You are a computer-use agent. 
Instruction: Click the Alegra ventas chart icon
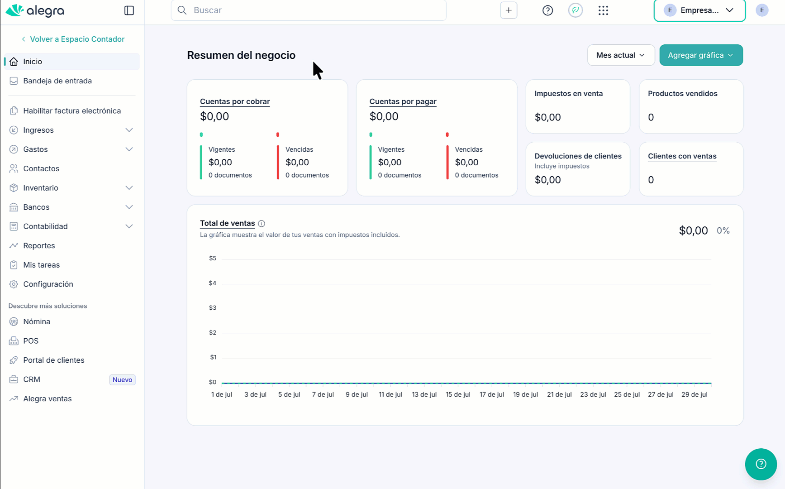point(14,398)
